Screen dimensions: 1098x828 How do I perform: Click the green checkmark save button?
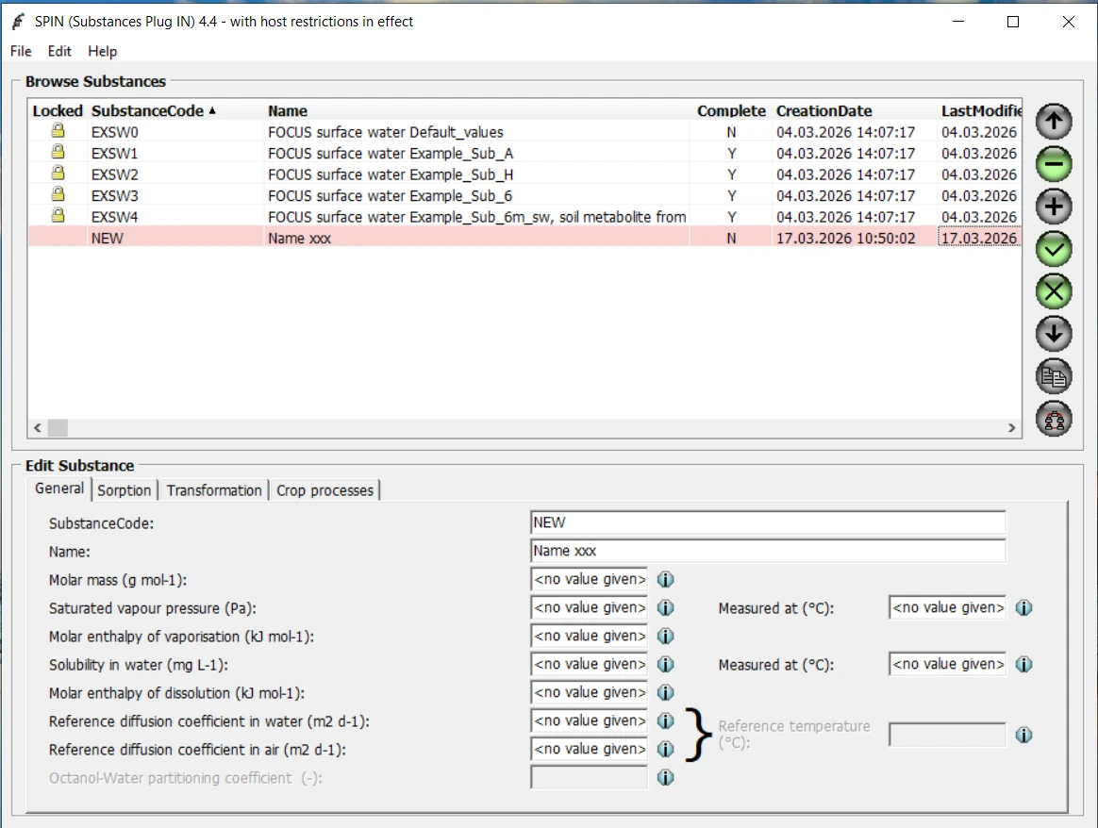pyautogui.click(x=1054, y=250)
